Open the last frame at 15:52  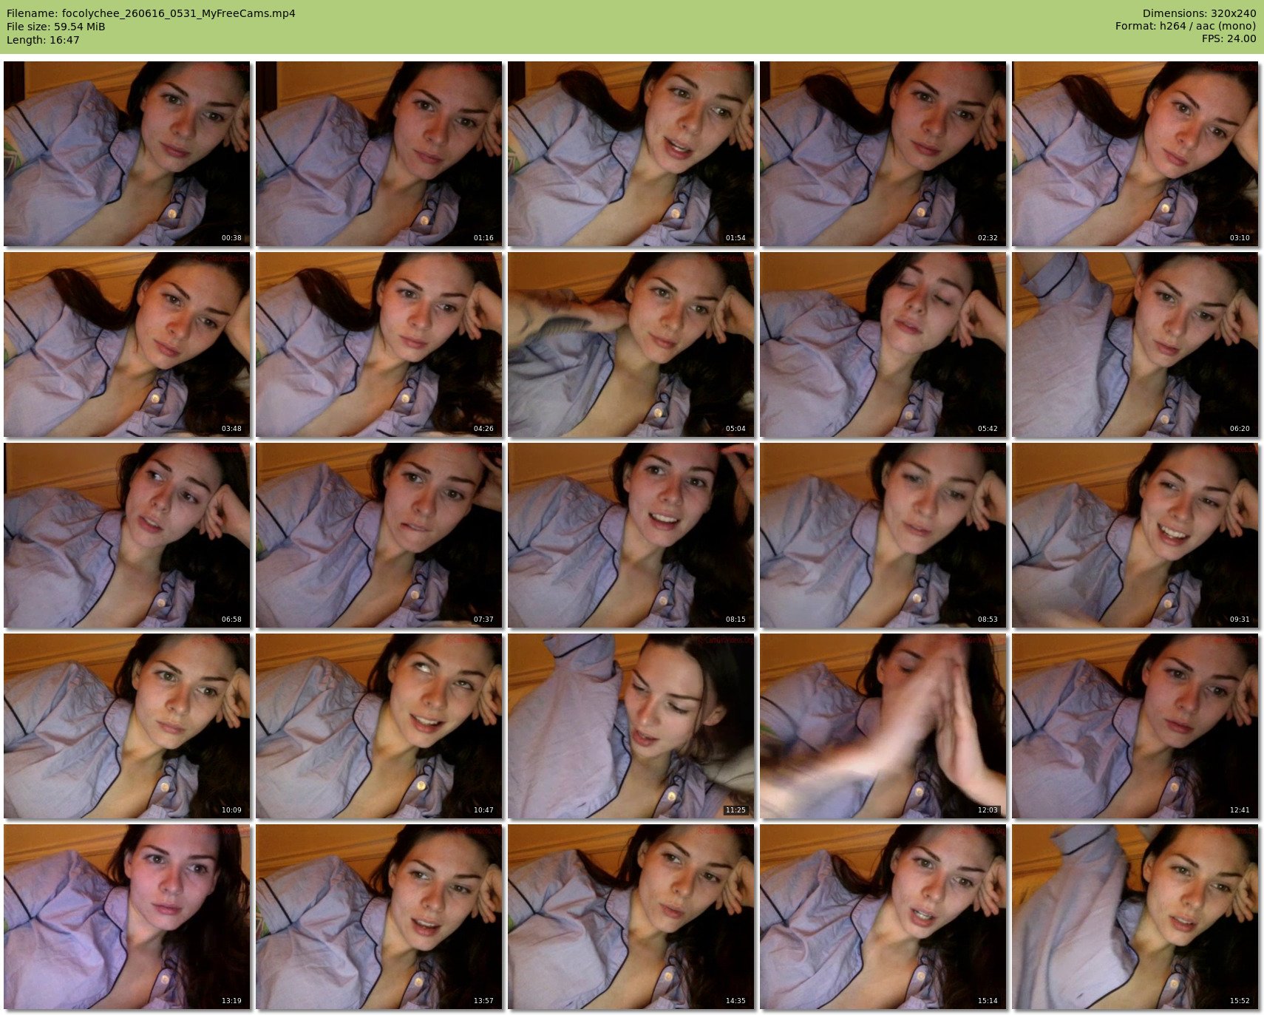point(1135,917)
